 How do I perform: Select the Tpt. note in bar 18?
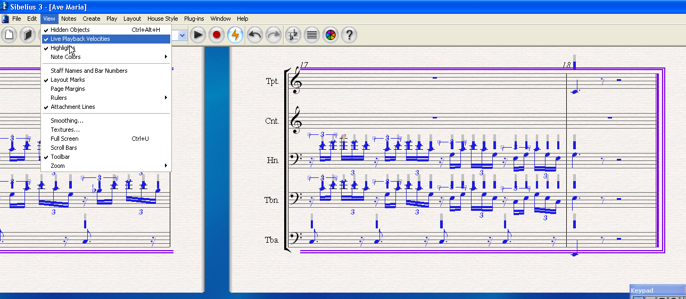point(575,92)
